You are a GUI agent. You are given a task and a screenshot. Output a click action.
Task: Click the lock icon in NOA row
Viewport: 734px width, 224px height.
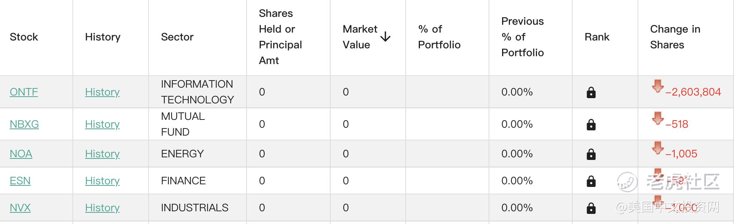[x=591, y=154]
